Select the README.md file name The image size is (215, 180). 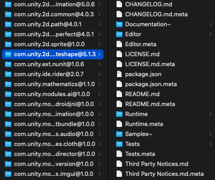(142, 94)
